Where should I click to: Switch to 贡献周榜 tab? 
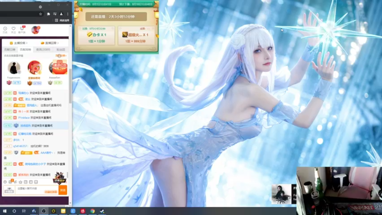[26, 50]
